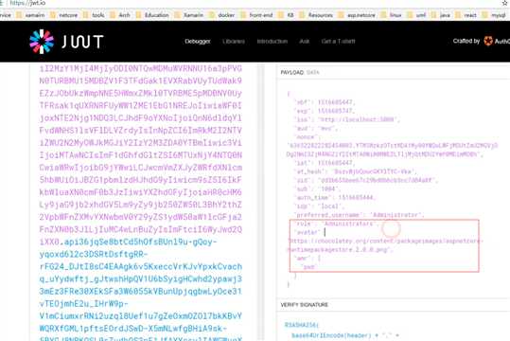Open the Ask nav item
This screenshot has height=341, width=510.
click(x=304, y=42)
